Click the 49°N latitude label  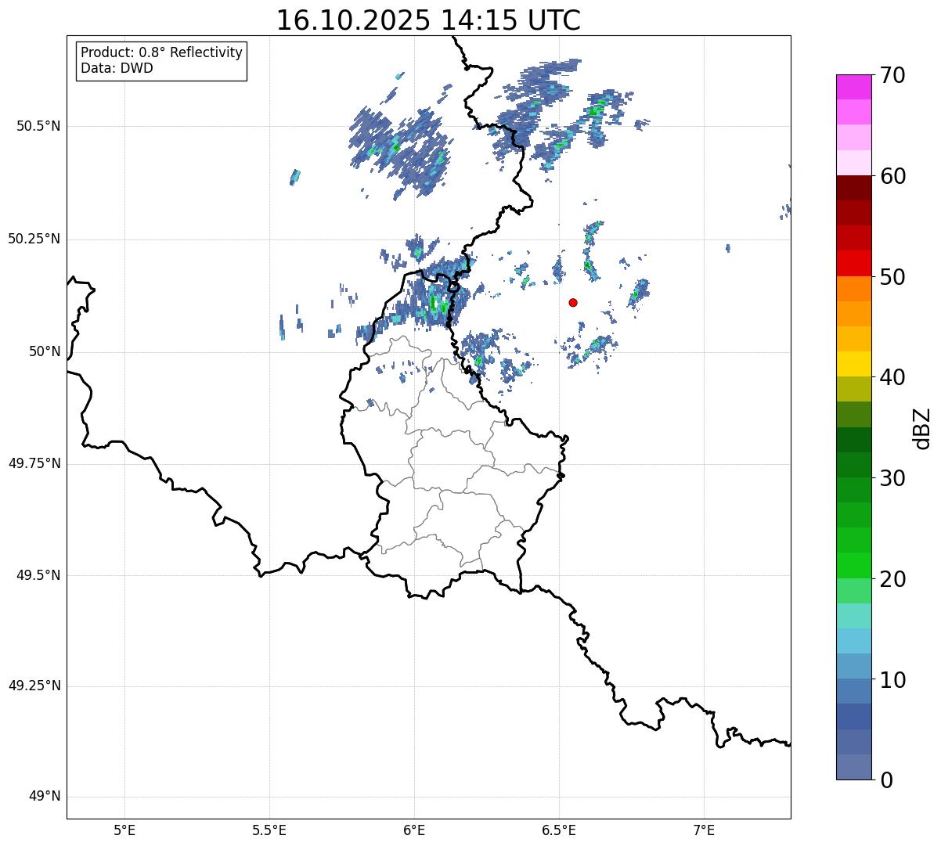click(x=45, y=797)
